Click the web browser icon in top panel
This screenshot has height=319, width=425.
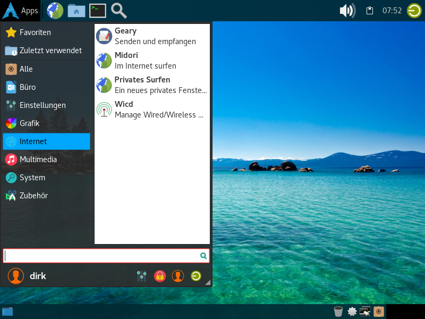point(55,10)
